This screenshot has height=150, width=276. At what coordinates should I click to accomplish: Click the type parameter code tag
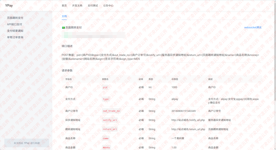point(106,99)
